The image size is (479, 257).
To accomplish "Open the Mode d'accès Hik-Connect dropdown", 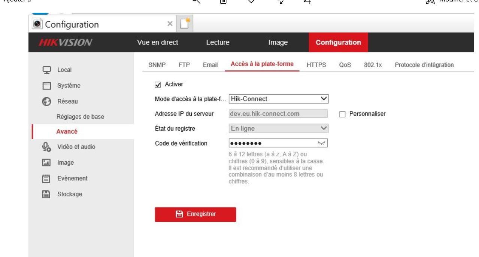I will tap(278, 99).
